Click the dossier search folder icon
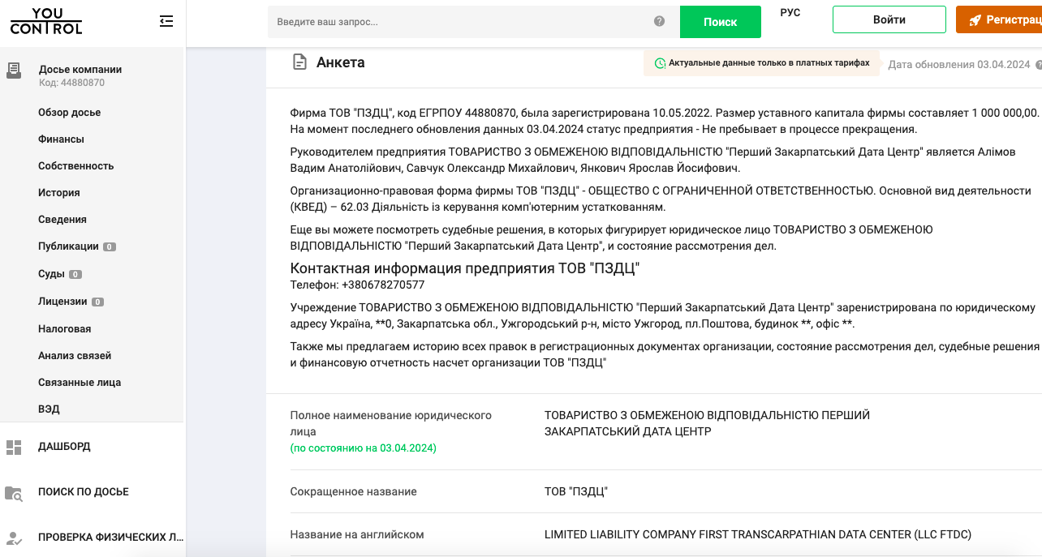Viewport: 1042px width, 557px height. point(14,492)
